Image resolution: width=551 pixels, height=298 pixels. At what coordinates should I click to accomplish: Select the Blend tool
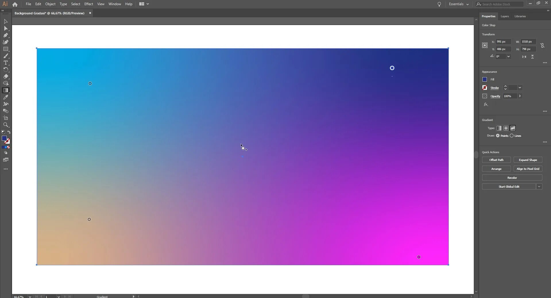(x=6, y=111)
